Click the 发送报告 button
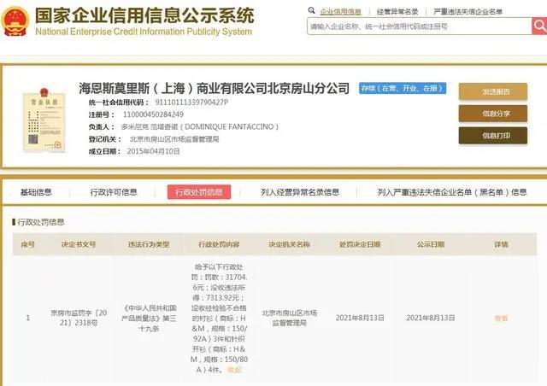This screenshot has width=547, height=386. coord(493,91)
